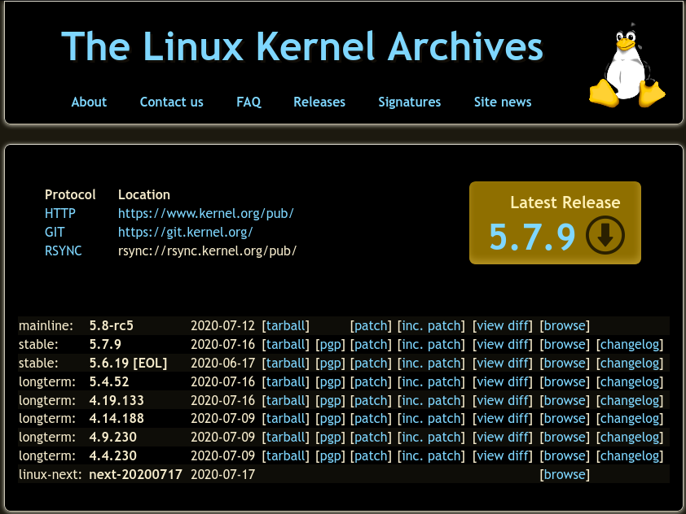Open changelog for longterm 4.4.230
This screenshot has height=514, width=686.
pyautogui.click(x=630, y=456)
